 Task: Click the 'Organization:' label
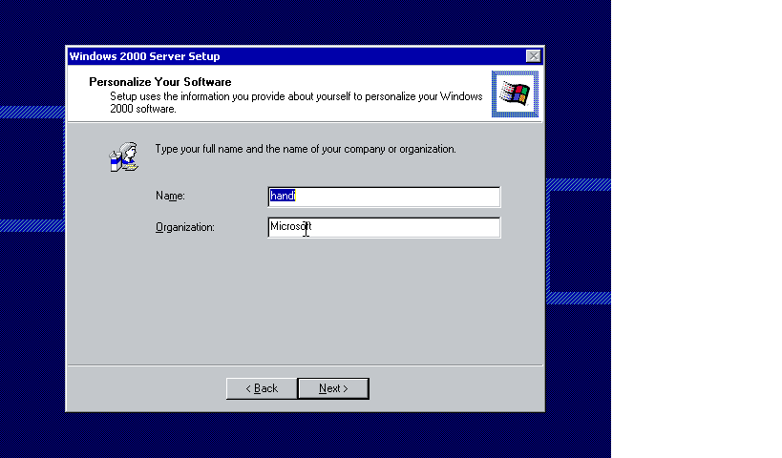pos(185,227)
